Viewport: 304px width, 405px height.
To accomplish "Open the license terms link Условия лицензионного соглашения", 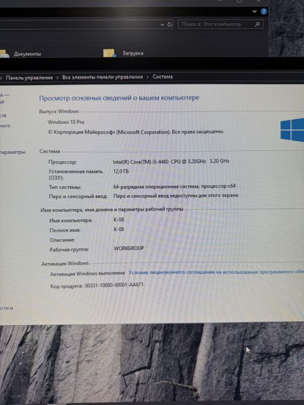I will [x=216, y=272].
